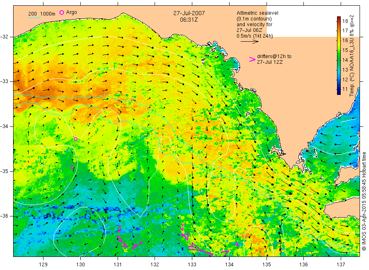
Task: Click the latitude label '-35'
Action: 4,171
